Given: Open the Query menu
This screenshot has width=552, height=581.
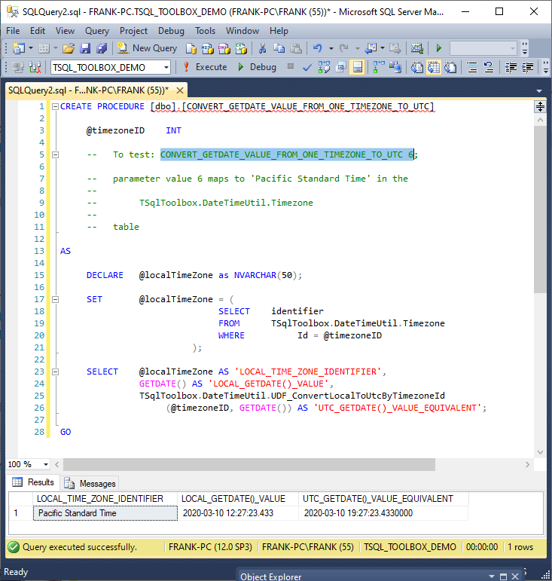Looking at the screenshot, I should pyautogui.click(x=97, y=31).
